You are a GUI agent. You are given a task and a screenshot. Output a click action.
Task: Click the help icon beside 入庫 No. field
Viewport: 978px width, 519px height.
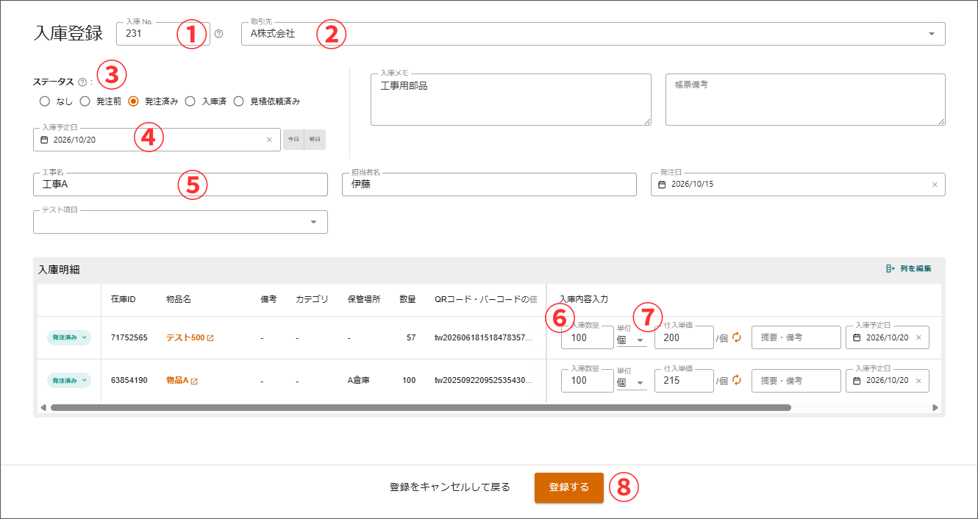tap(218, 34)
